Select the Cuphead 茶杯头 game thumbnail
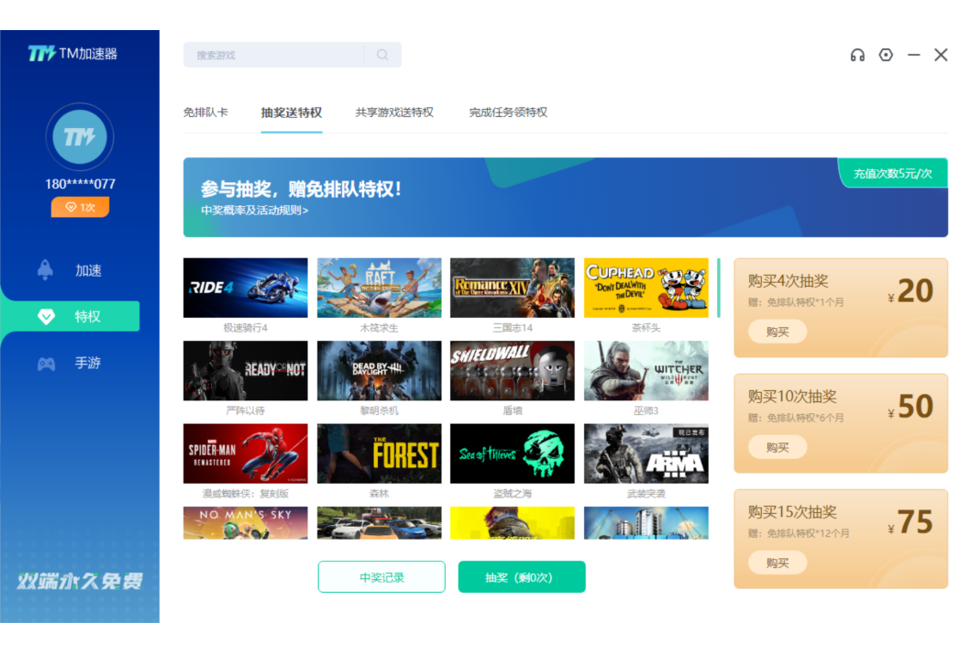Viewport: 962px width, 653px height. click(646, 288)
